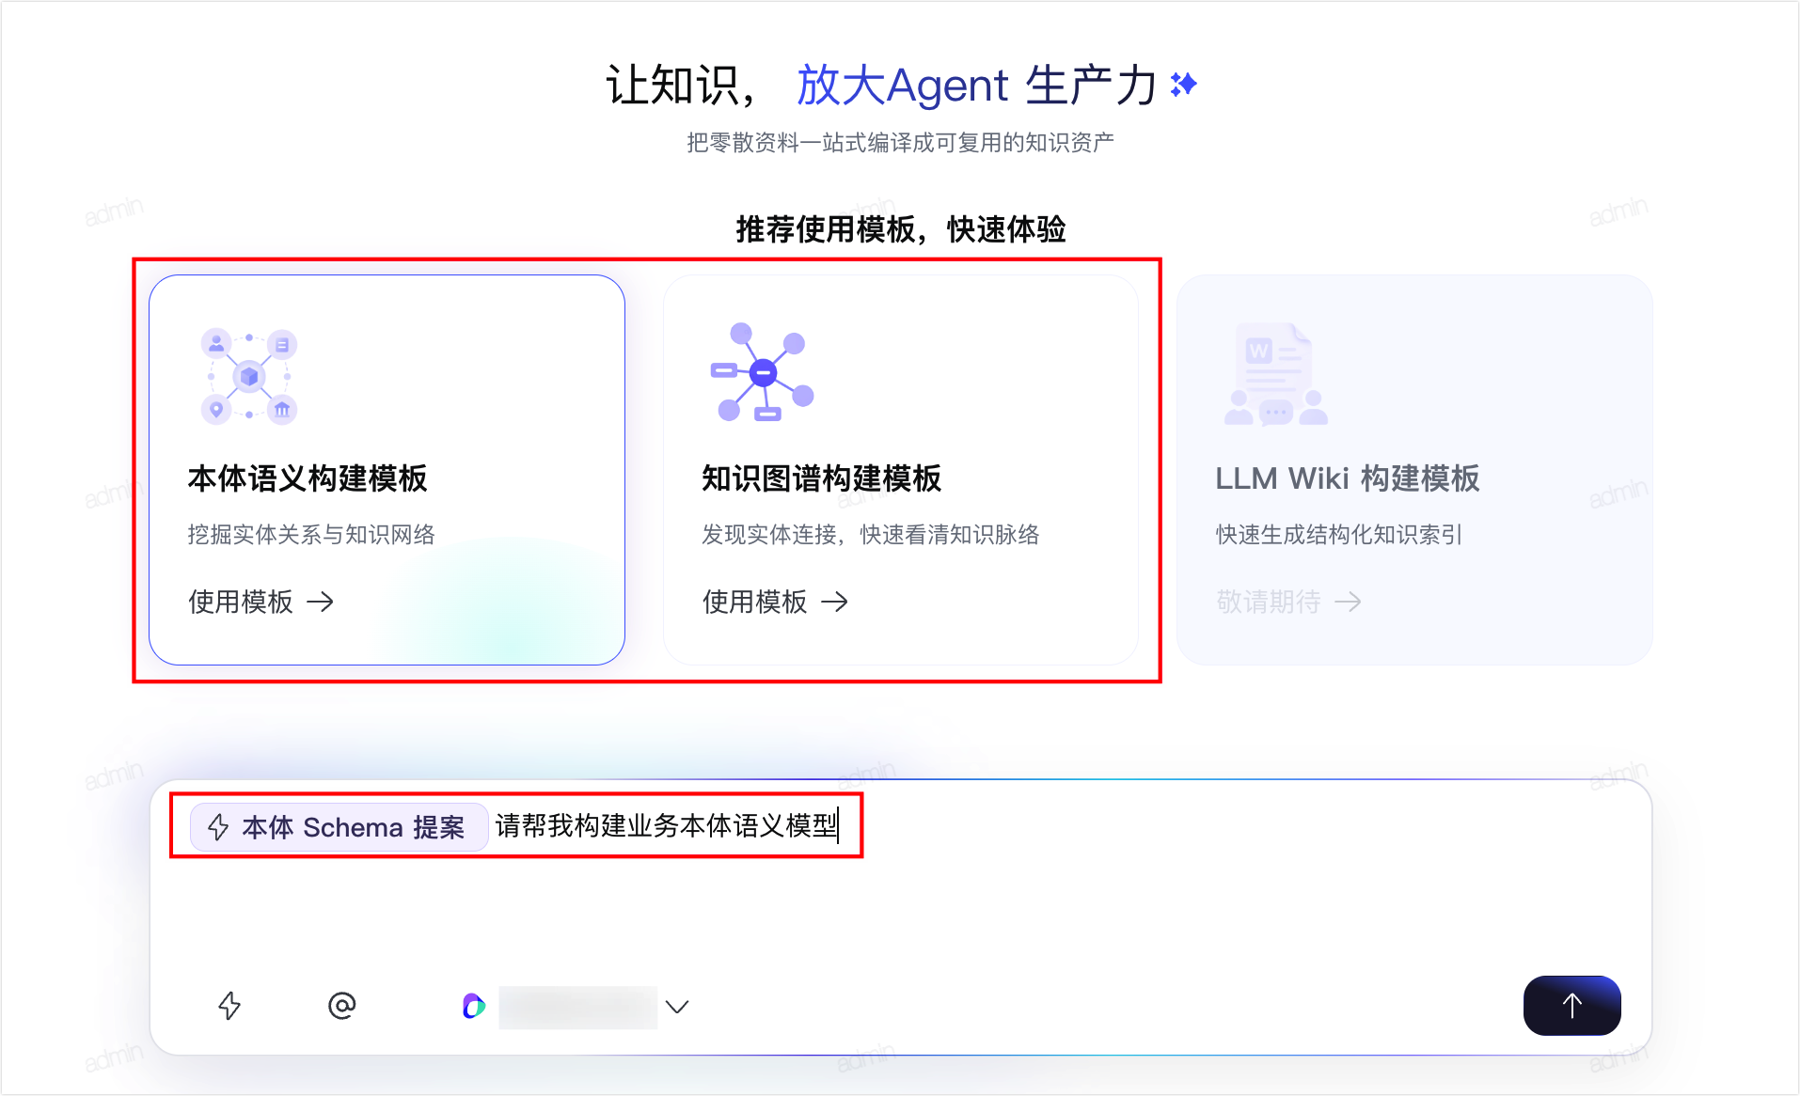
Task: Click the LLM Wiki template document icon
Action: [x=1276, y=374]
